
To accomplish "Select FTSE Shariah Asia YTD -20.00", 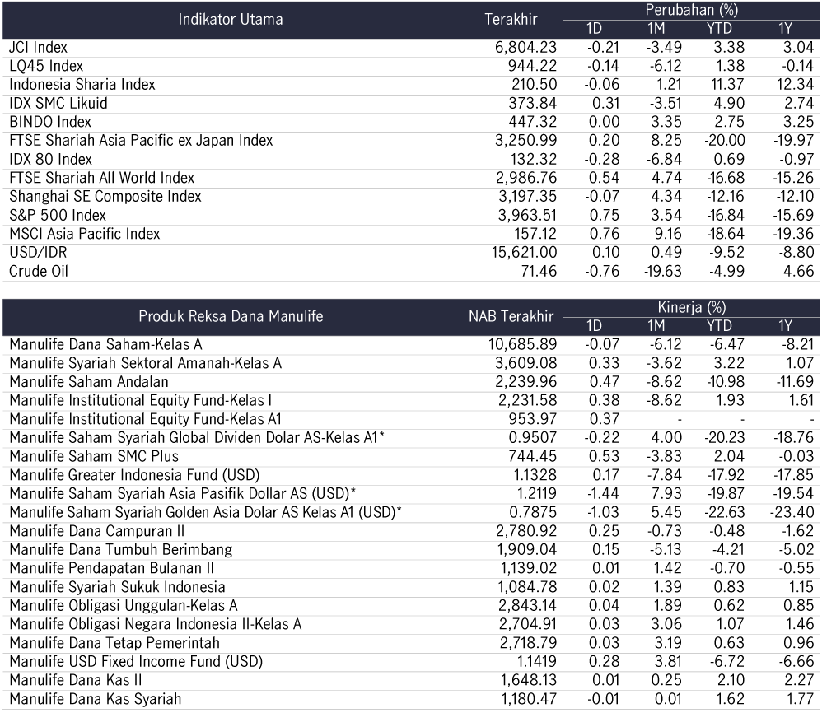I will click(x=725, y=141).
